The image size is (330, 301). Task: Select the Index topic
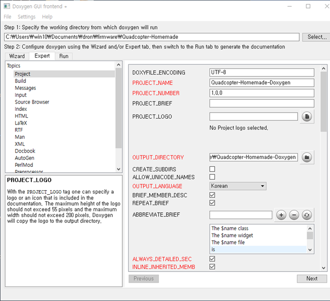[x=21, y=109]
